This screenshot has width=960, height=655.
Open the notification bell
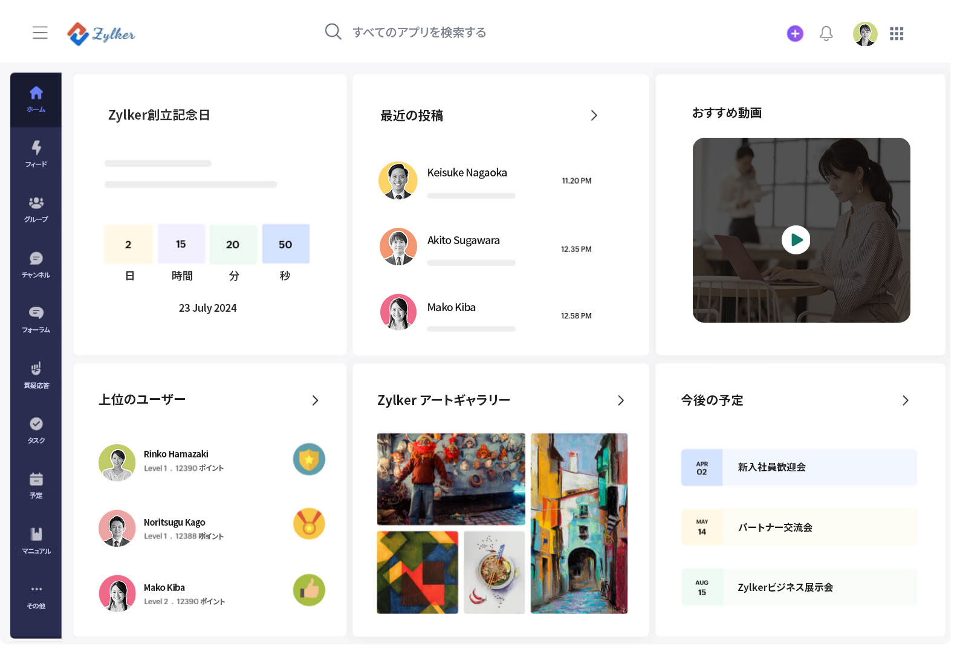[x=826, y=33]
